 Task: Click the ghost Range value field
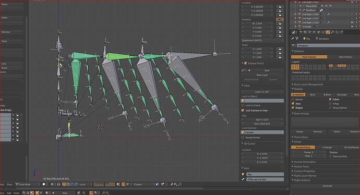309,152
